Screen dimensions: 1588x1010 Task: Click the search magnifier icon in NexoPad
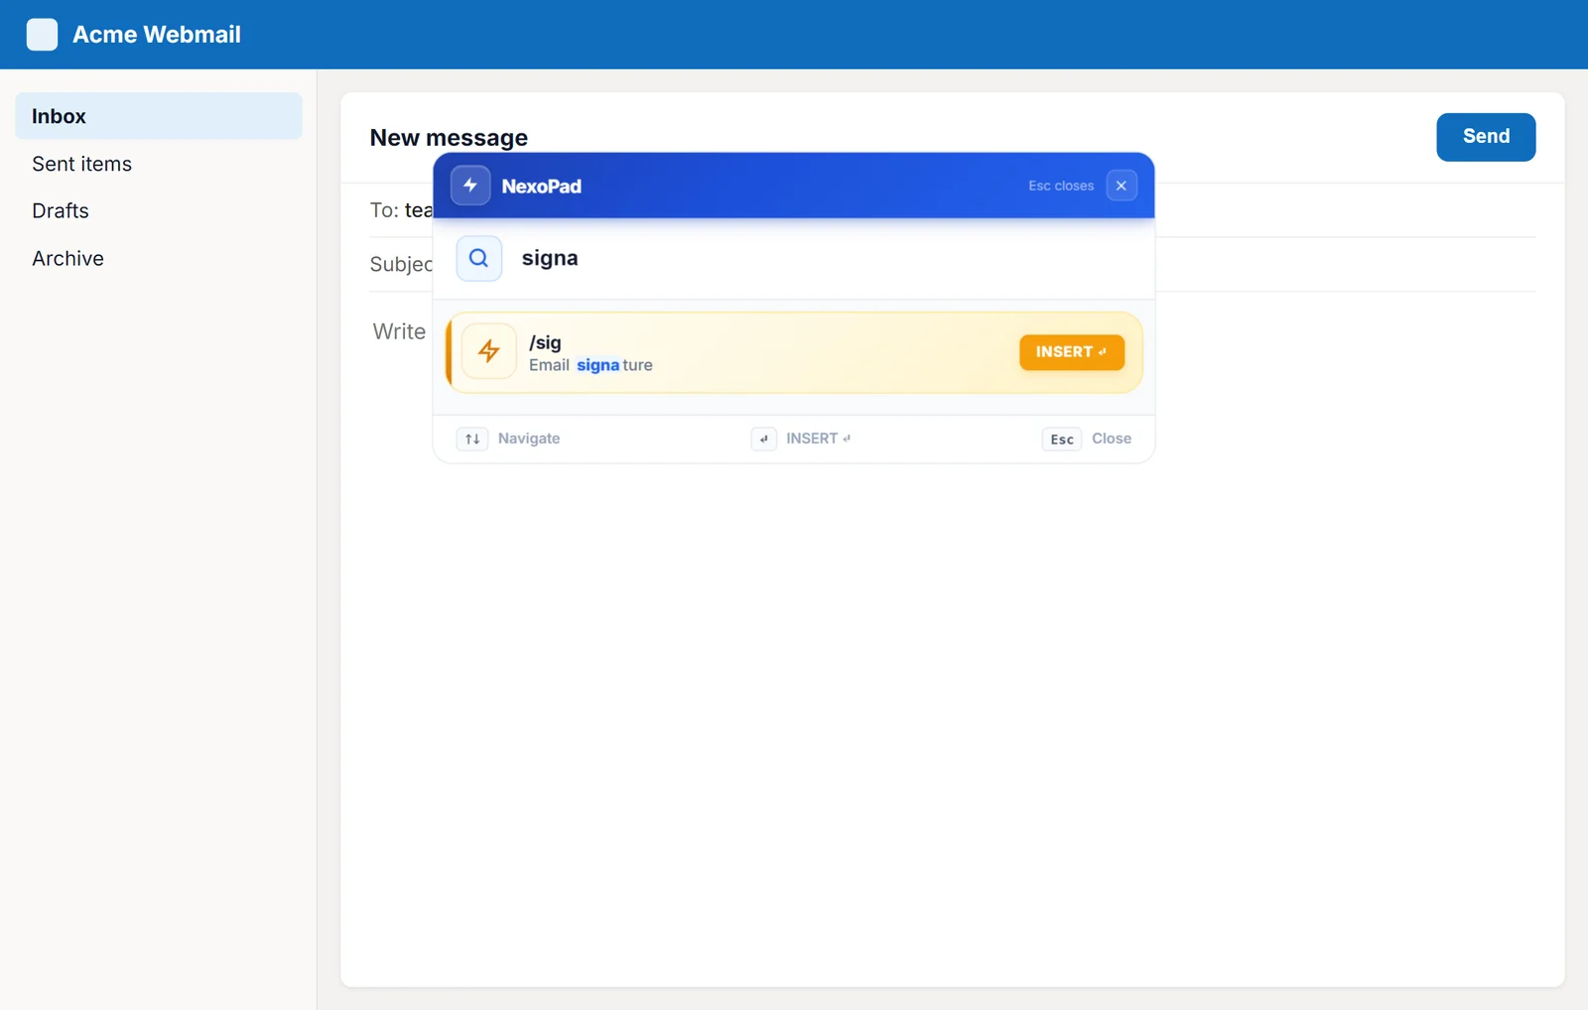coord(478,258)
